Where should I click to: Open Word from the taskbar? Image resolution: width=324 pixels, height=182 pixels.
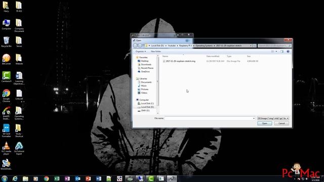pos(99,178)
